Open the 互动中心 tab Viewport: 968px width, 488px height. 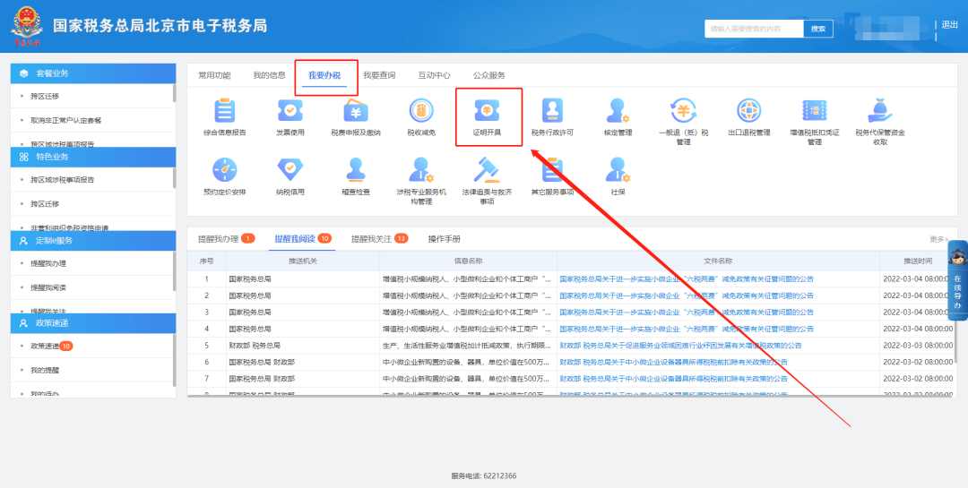(x=434, y=75)
